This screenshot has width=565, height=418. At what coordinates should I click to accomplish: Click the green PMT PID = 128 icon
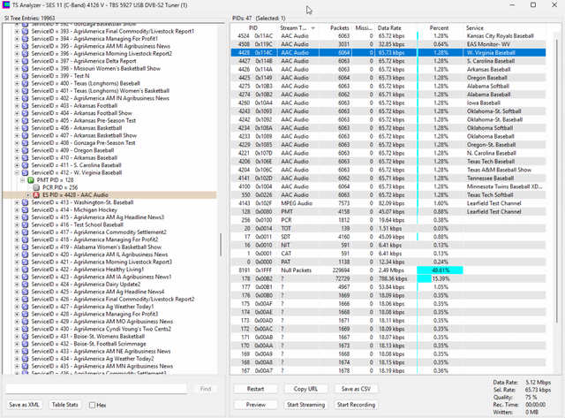click(31, 180)
